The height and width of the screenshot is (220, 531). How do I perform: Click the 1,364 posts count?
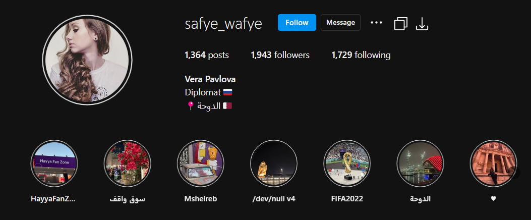pos(207,55)
